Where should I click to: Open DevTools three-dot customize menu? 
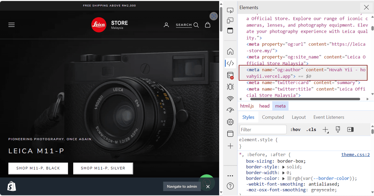tap(230, 176)
